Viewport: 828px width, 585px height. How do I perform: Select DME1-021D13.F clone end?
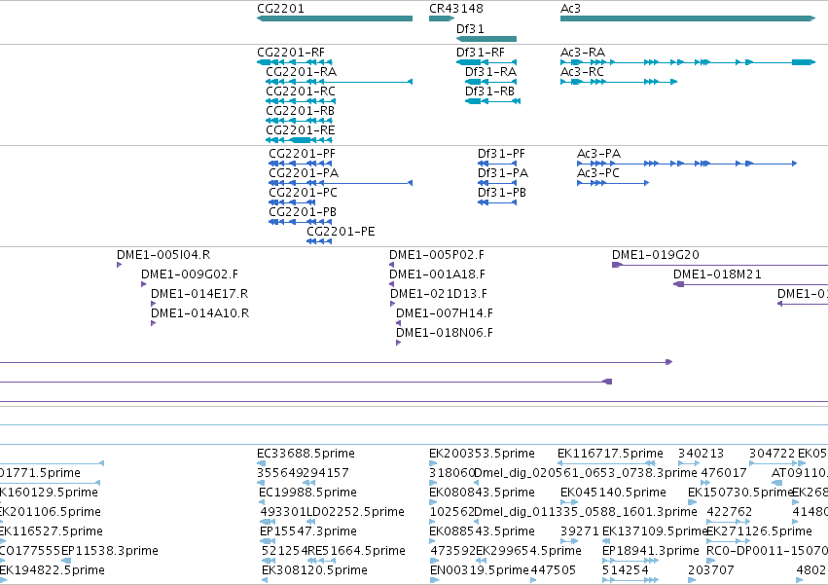point(393,304)
